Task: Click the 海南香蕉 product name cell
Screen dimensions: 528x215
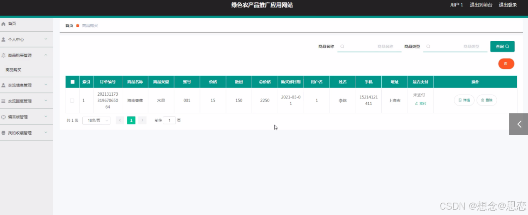Action: (x=135, y=101)
